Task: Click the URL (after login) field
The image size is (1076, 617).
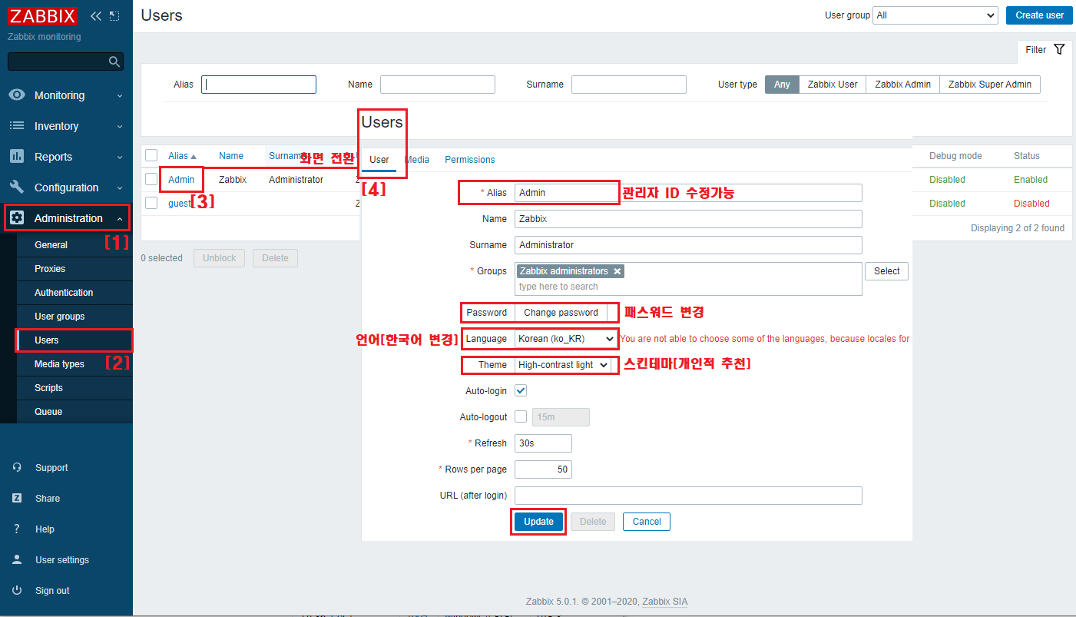Action: (x=688, y=496)
